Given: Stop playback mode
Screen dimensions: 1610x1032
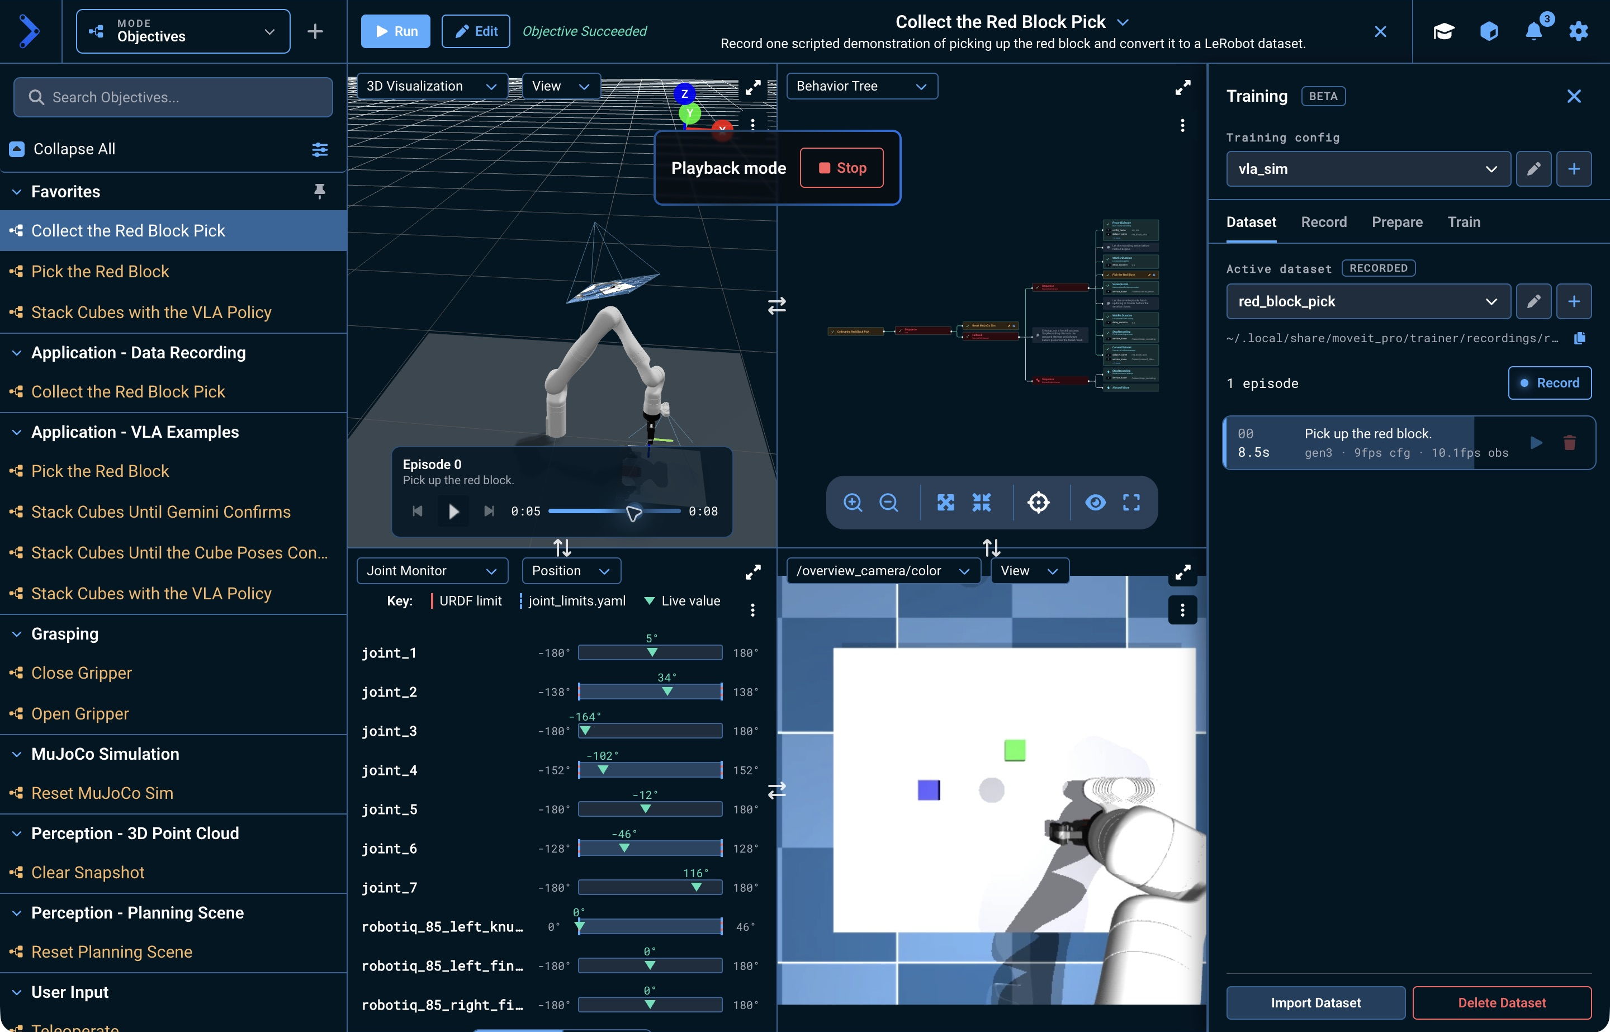Looking at the screenshot, I should coord(841,168).
